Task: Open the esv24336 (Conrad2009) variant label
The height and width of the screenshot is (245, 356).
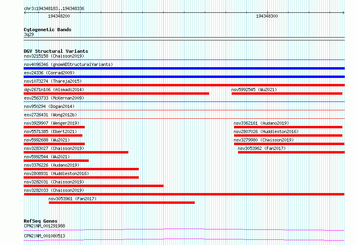Action: (49, 73)
